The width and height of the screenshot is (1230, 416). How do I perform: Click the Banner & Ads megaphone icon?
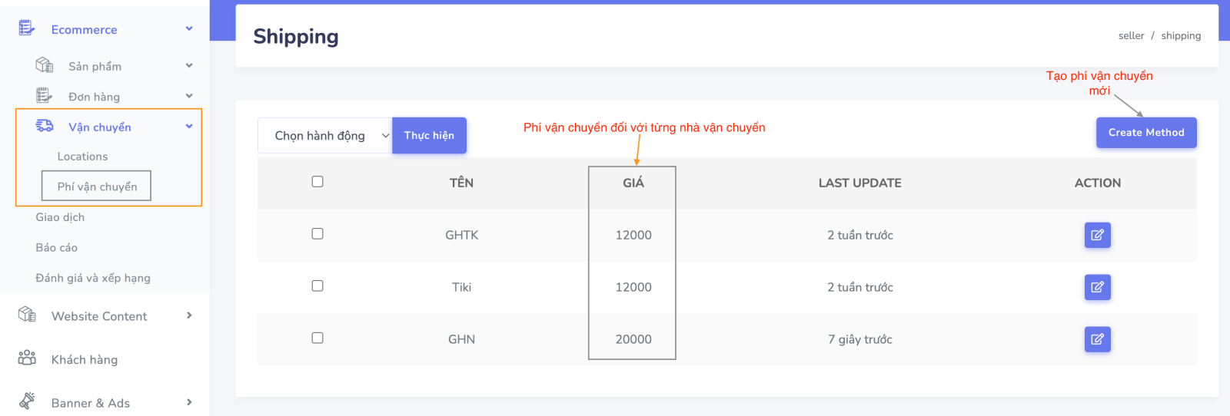(x=27, y=401)
